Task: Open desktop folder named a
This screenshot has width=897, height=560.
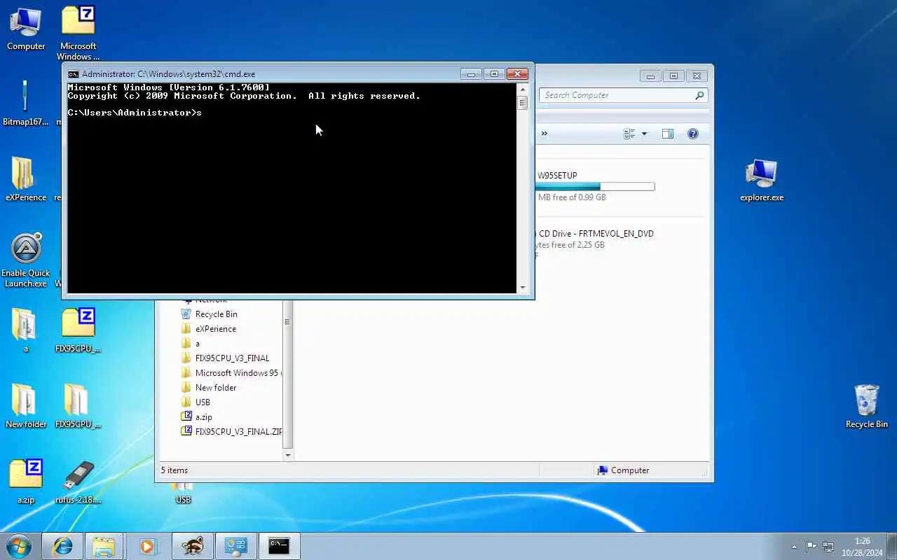Action: click(x=26, y=330)
